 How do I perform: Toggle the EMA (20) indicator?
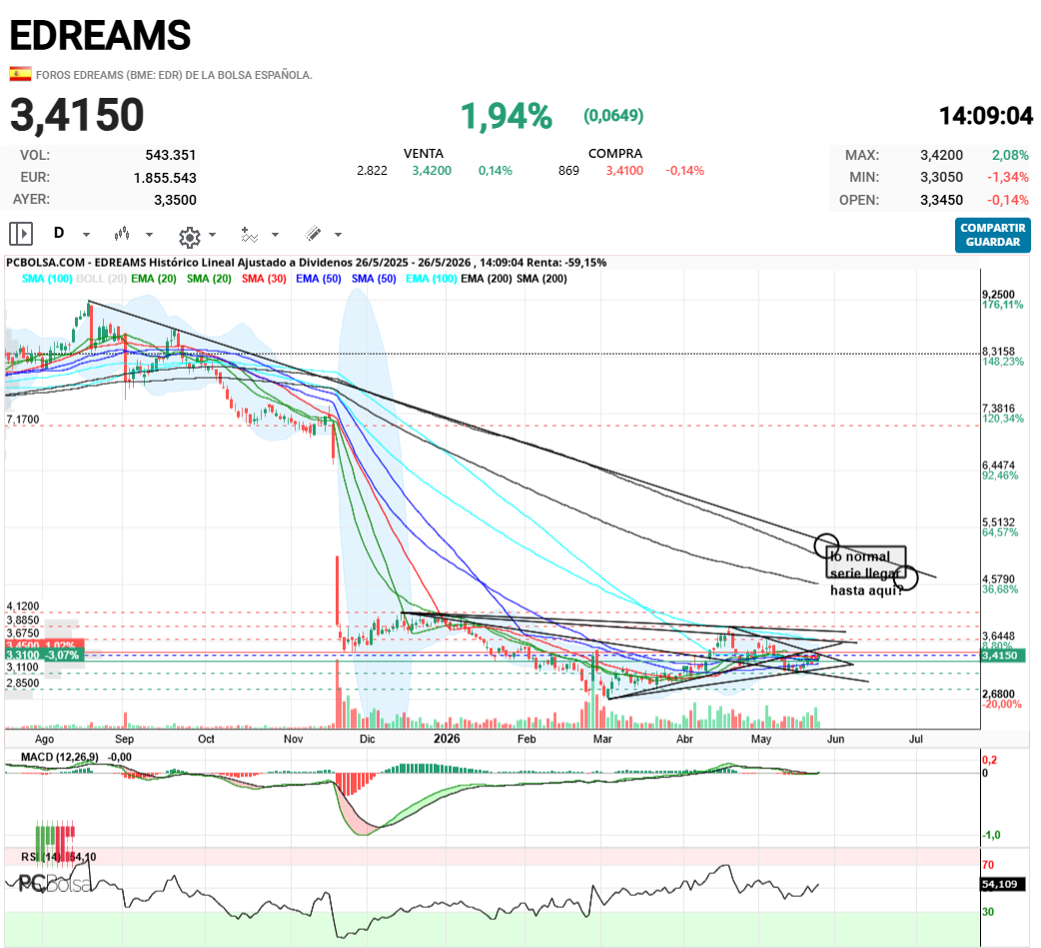click(154, 279)
